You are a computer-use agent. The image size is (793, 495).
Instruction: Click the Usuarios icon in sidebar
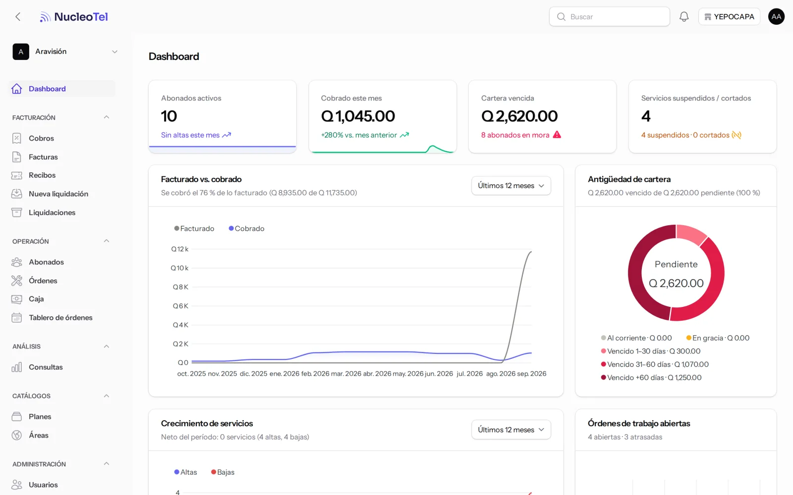(17, 485)
